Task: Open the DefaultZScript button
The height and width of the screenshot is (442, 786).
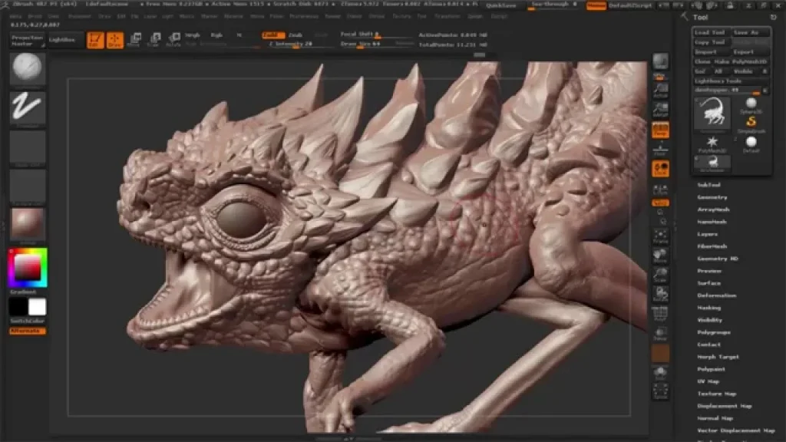Action: [630, 5]
